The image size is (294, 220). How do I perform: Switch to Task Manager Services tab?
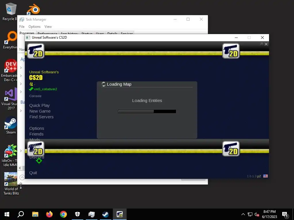pyautogui.click(x=127, y=33)
